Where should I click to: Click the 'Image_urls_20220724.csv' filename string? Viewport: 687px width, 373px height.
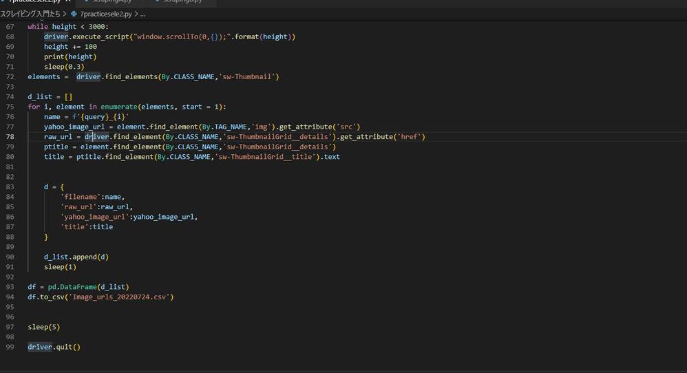pos(119,297)
